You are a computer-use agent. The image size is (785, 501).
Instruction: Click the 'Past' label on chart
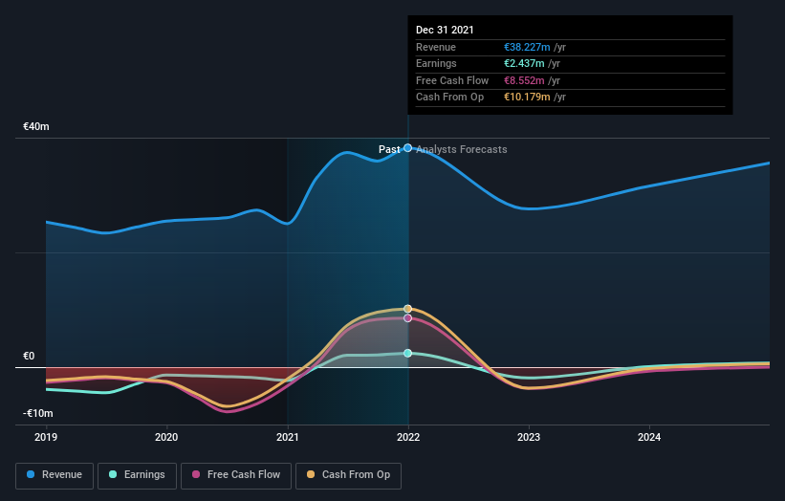tap(389, 149)
